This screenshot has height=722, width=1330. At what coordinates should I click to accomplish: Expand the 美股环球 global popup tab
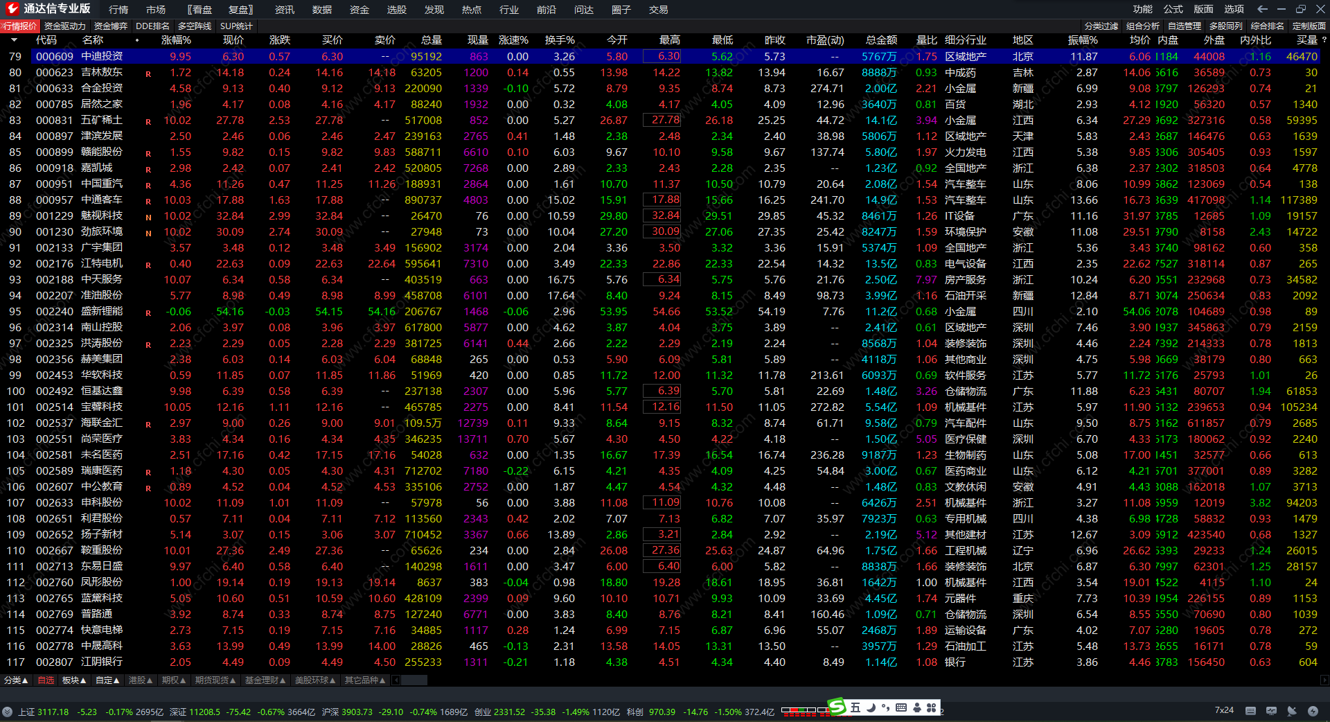(315, 680)
